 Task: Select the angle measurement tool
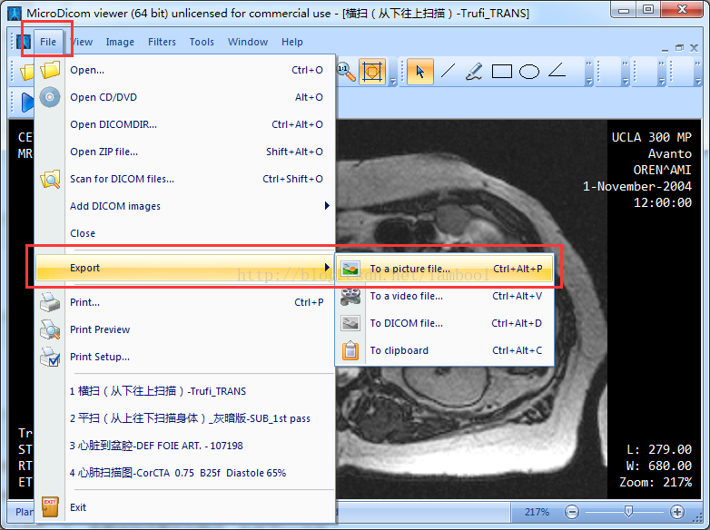(557, 71)
